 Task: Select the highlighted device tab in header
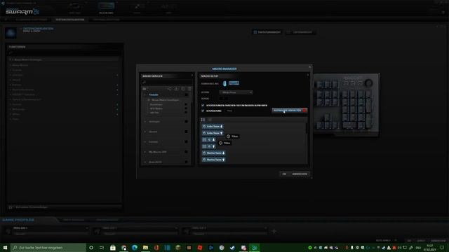(x=106, y=8)
